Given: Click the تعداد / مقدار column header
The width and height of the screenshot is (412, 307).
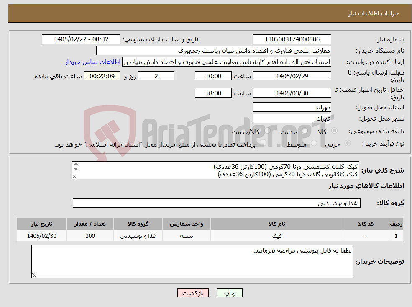Looking at the screenshot, I should [90, 224].
